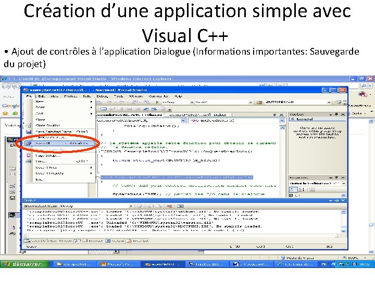The height and width of the screenshot is (281, 375).
Task: Click Internet Explorer Back arrow button
Action: pos(6,86)
